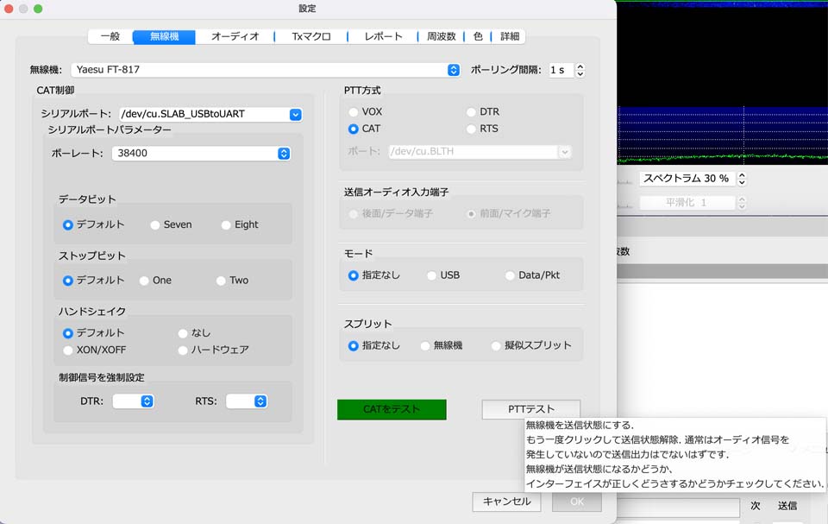Click the スペクトラム 30 % stepper
The image size is (828, 524).
coord(741,179)
